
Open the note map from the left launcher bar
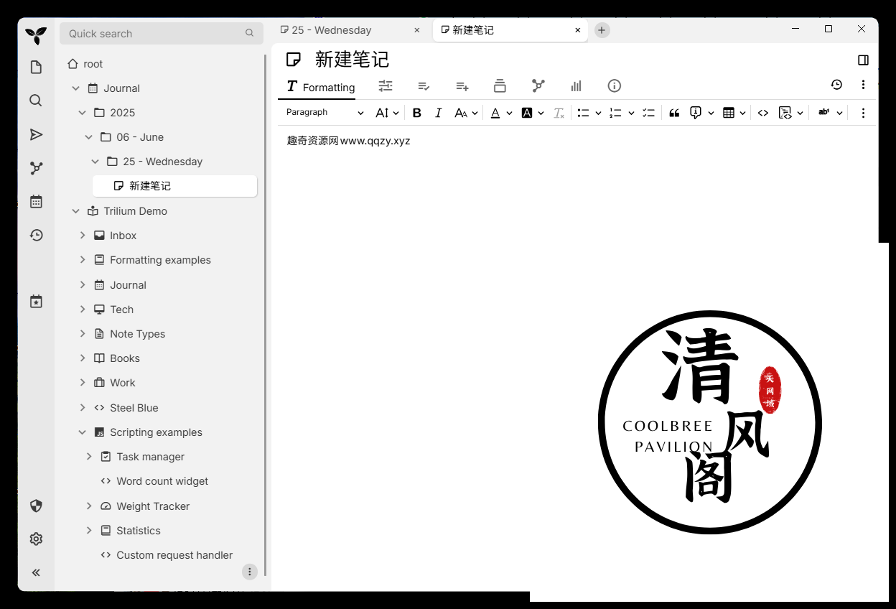(36, 168)
